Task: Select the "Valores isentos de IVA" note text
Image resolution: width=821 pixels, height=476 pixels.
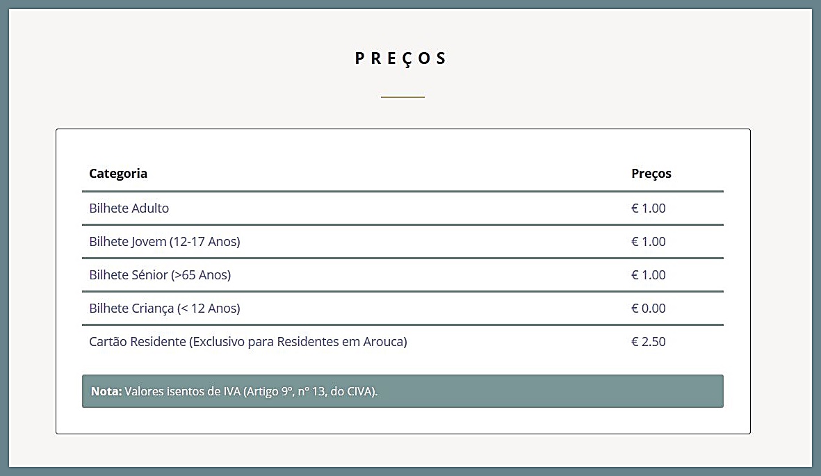Action: 182,391
